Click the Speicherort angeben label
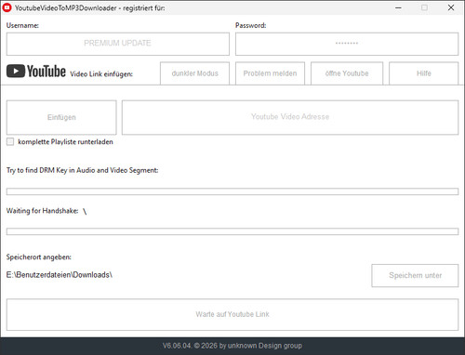This screenshot has width=465, height=355. (x=39, y=257)
